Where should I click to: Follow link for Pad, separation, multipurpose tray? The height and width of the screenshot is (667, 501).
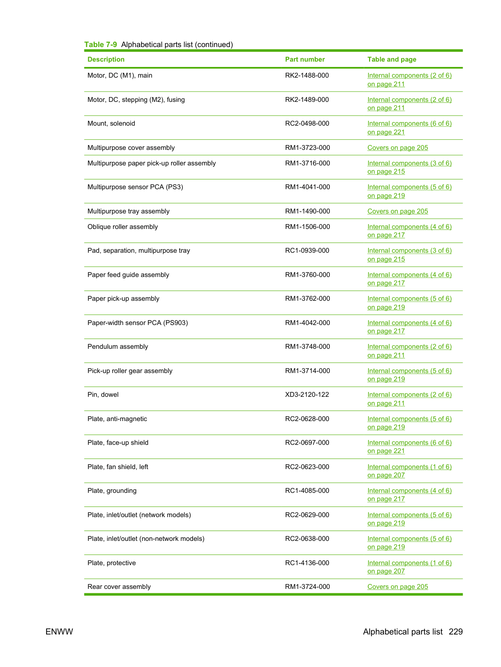409,255
